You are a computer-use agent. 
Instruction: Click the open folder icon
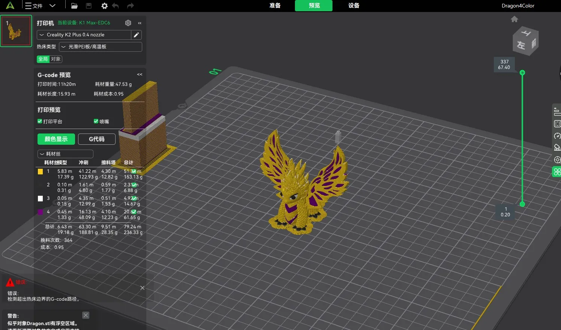[74, 6]
